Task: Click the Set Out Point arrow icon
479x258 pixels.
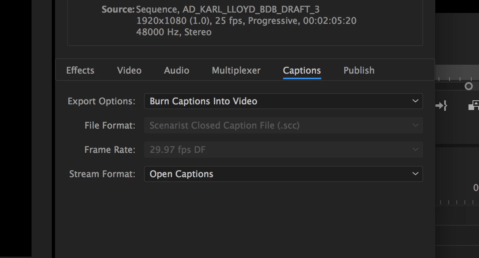Action: click(x=441, y=106)
